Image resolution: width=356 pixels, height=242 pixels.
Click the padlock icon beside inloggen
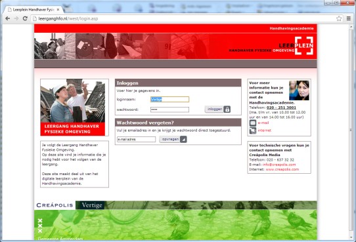[227, 110]
